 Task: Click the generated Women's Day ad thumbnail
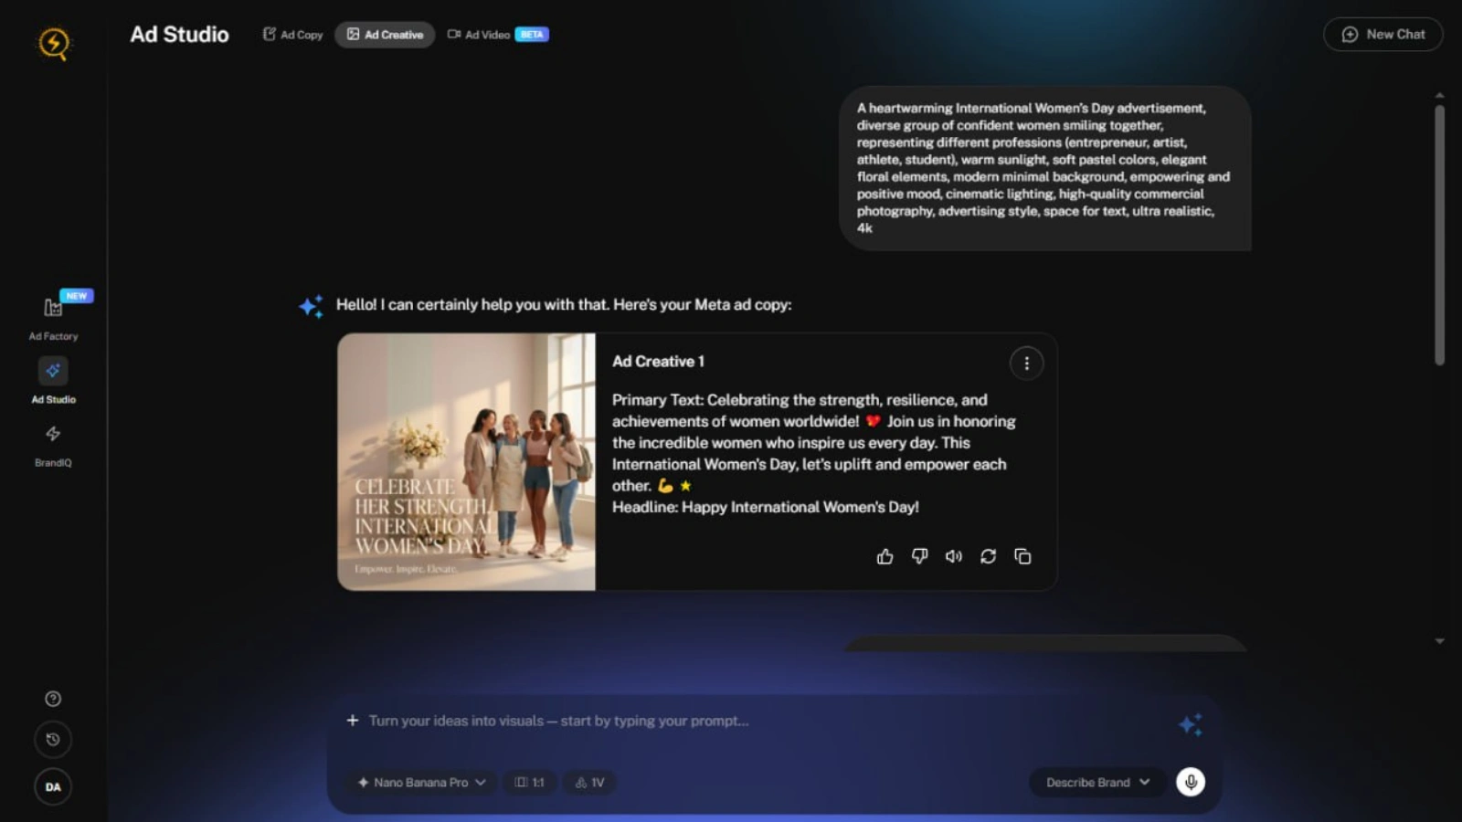[466, 461]
